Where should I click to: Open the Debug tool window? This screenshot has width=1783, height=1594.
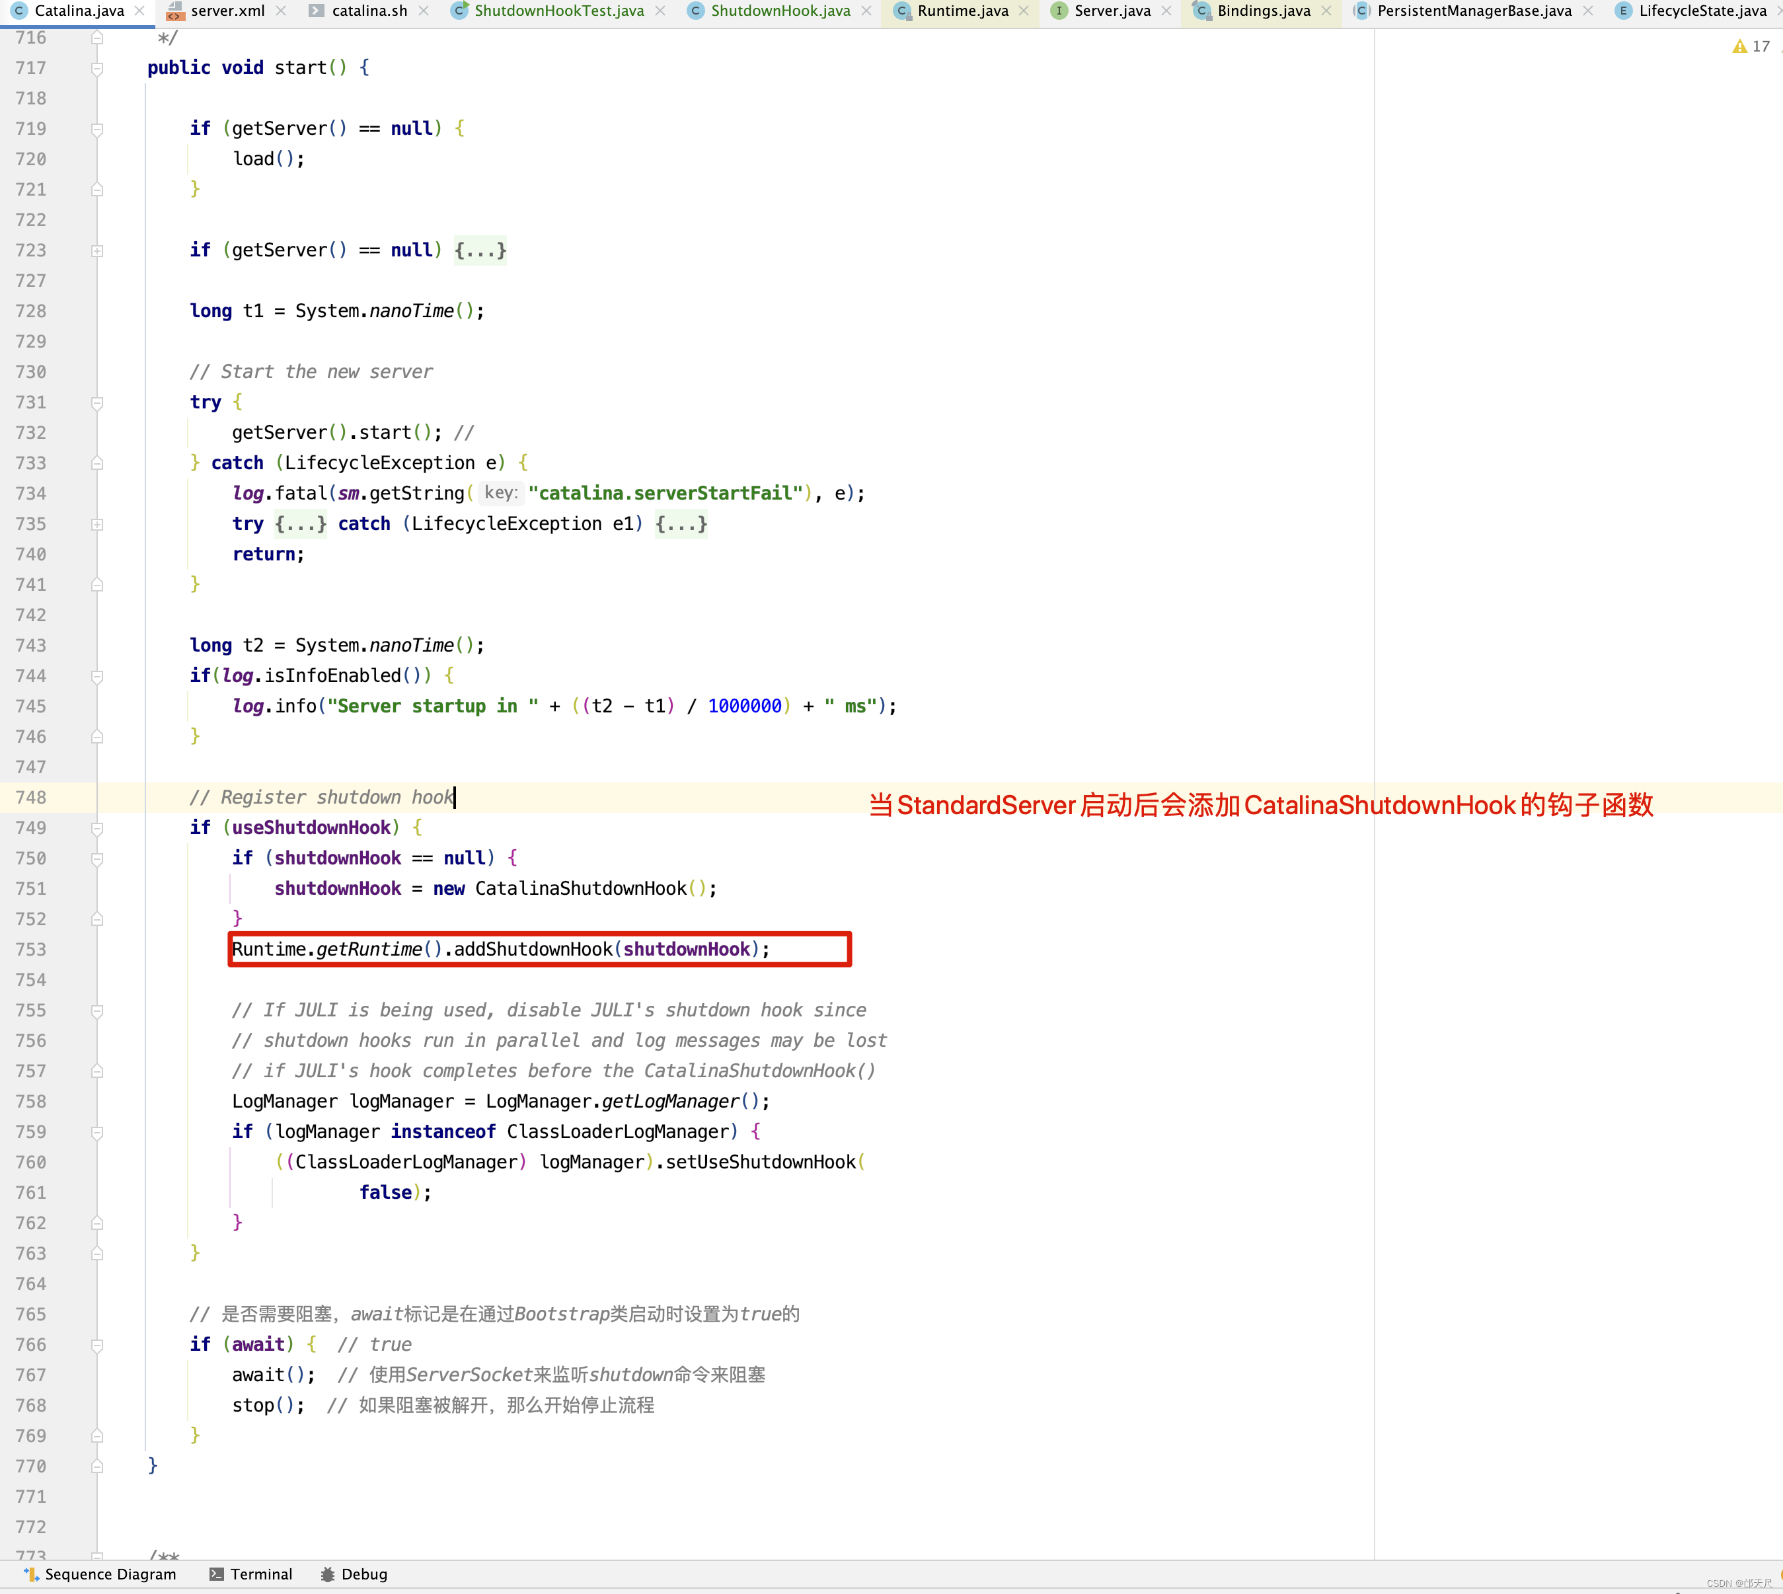(354, 1574)
